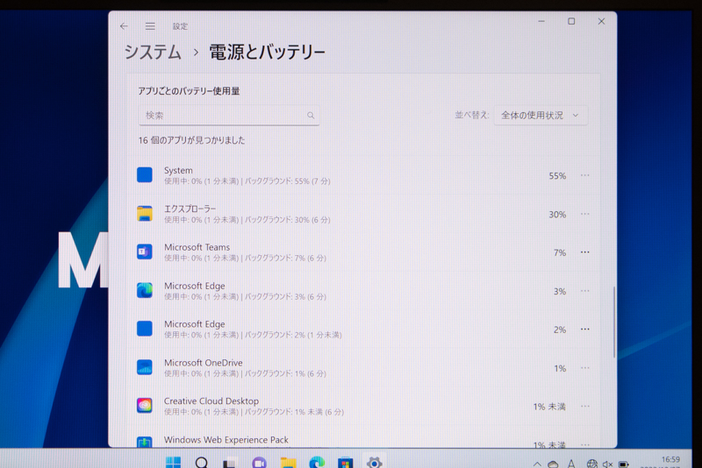Click the システム breadcrumb link
702x468 pixels.
(x=153, y=52)
